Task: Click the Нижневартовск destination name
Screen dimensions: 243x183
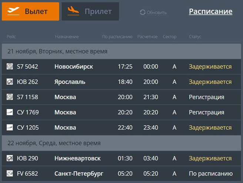Action: click(x=77, y=158)
